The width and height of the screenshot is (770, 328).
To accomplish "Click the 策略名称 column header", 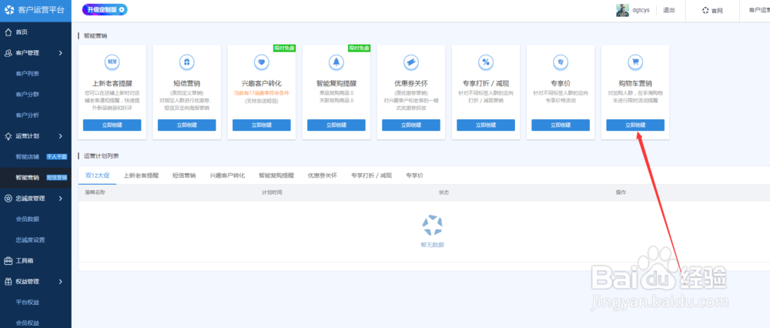I will coord(95,192).
